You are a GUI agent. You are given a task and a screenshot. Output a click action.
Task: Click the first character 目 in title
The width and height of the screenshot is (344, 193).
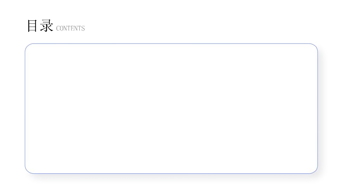[x=33, y=26]
